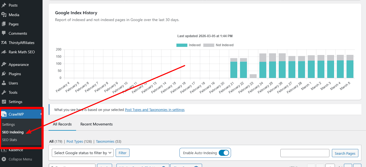Click the Search Pages button
Screen dimensions: 366x167
(345, 153)
